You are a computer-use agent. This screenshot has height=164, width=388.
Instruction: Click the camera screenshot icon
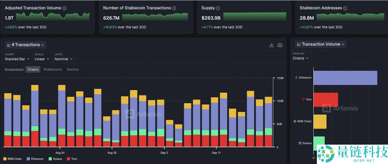click(x=280, y=45)
